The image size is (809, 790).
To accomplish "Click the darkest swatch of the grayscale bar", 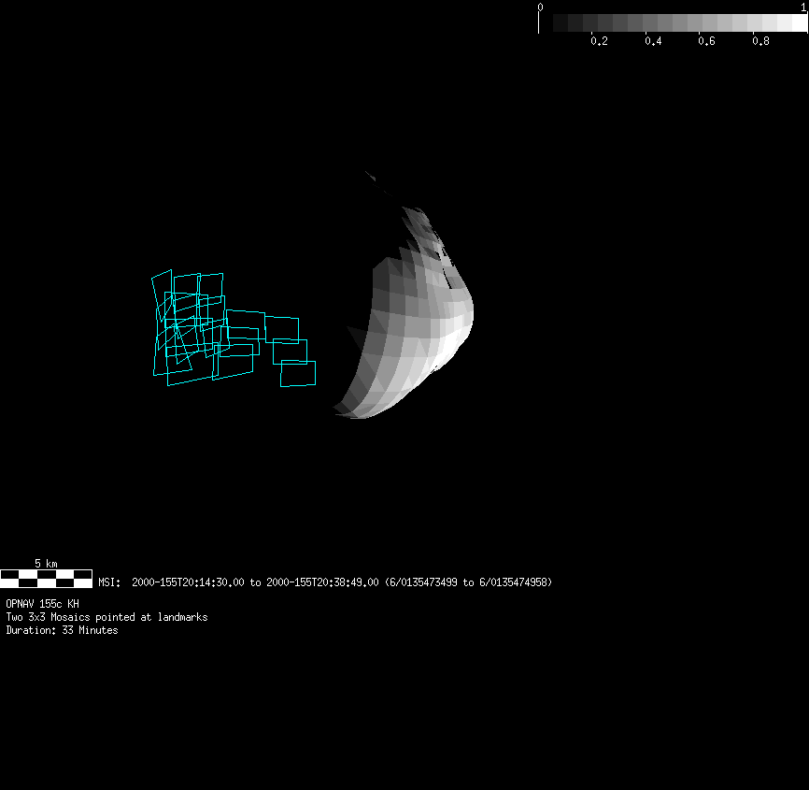I will (x=561, y=23).
